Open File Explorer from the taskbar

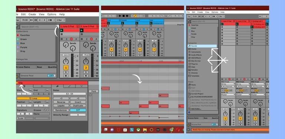pos(145,130)
